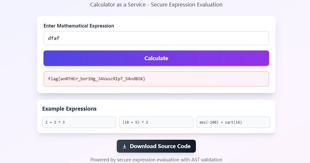
Task: Click the flag{an0THEr_bor1Ng...} result text
Action: pyautogui.click(x=97, y=79)
